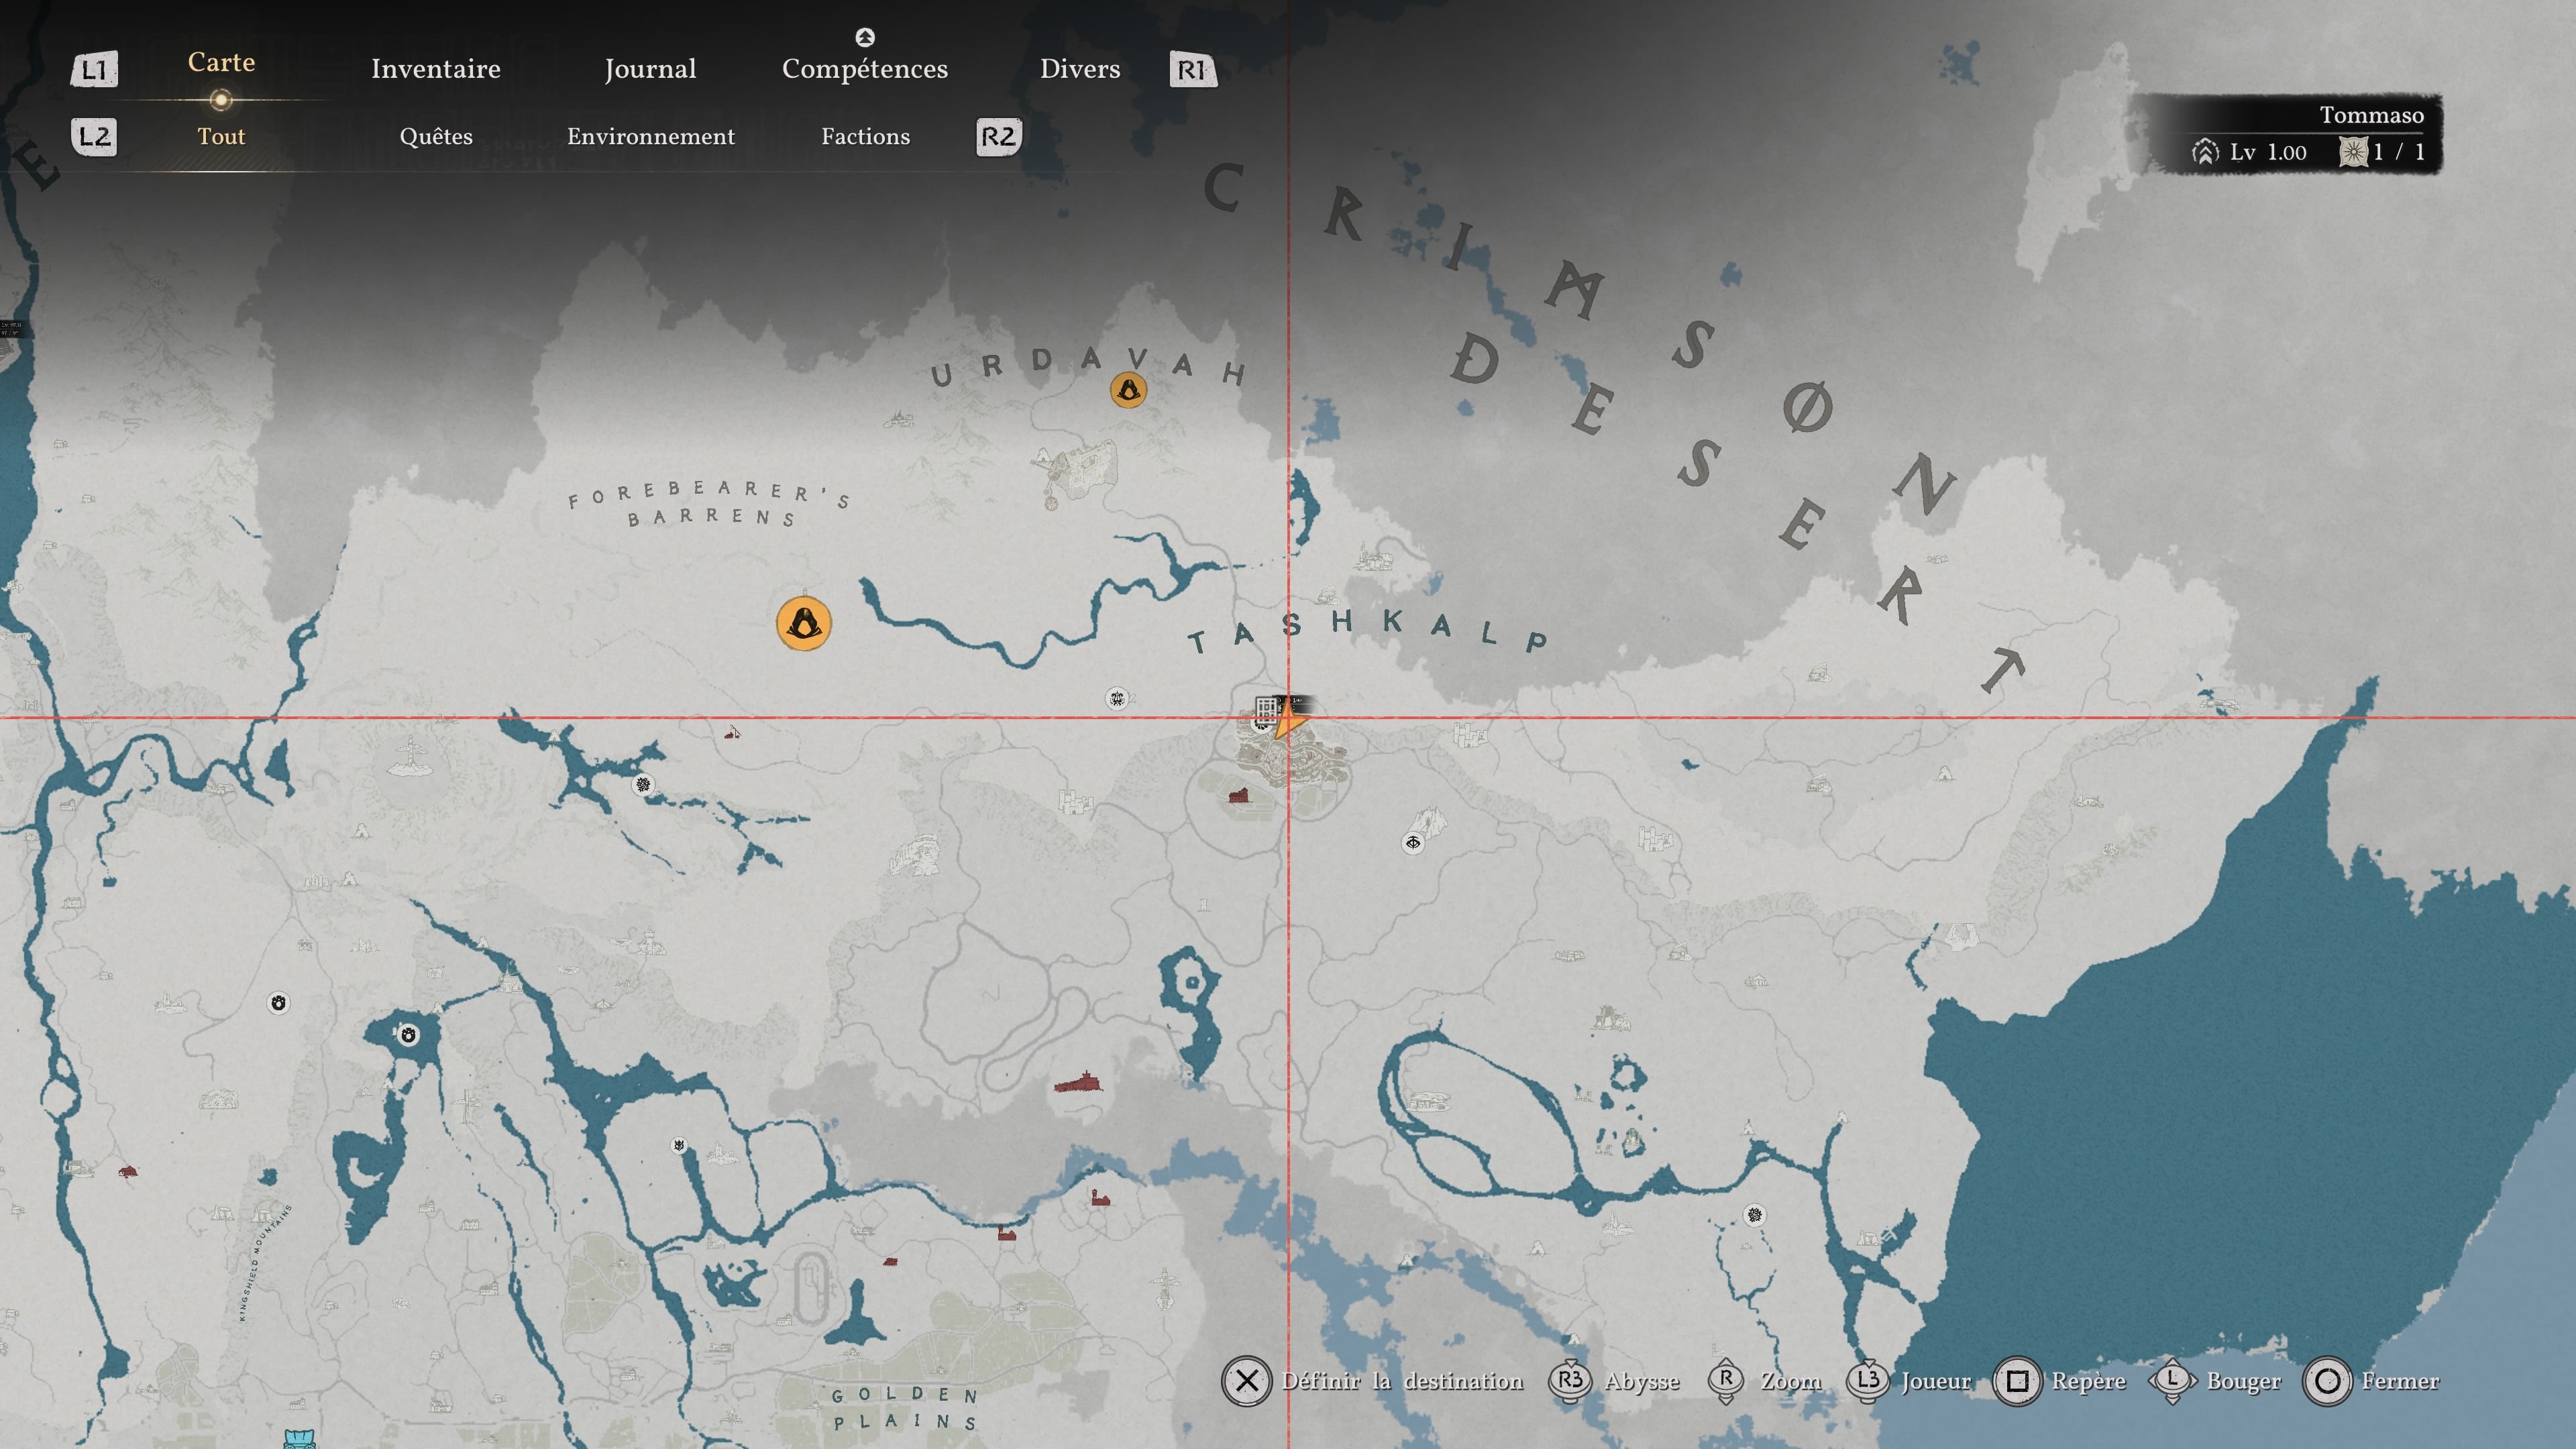Click the spiky round marker by the western lake

pyautogui.click(x=644, y=784)
